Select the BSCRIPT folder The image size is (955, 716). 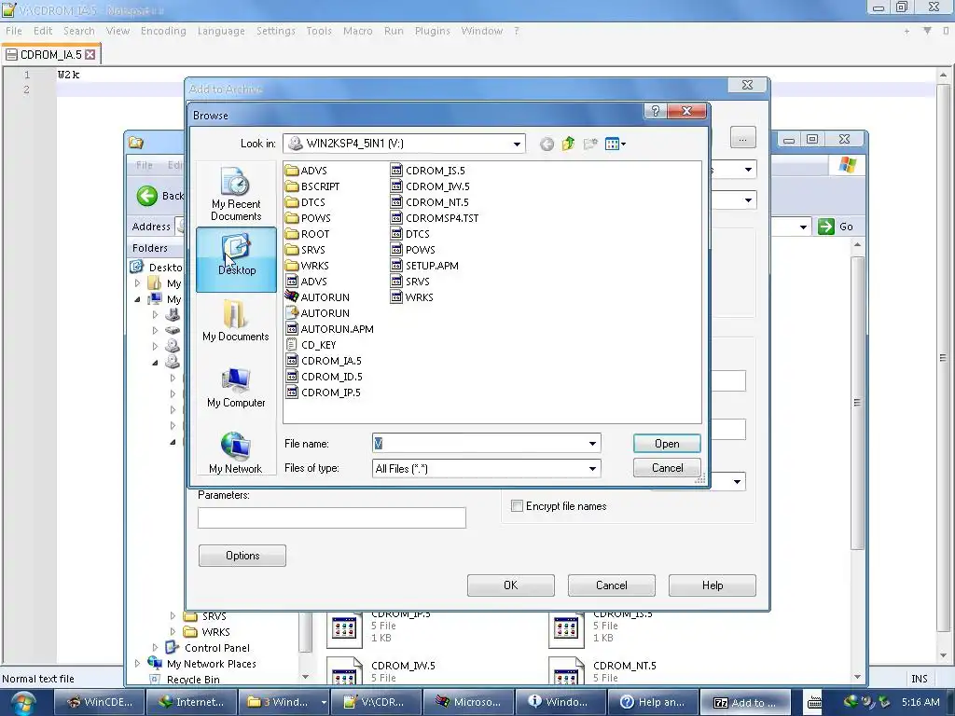coord(312,186)
